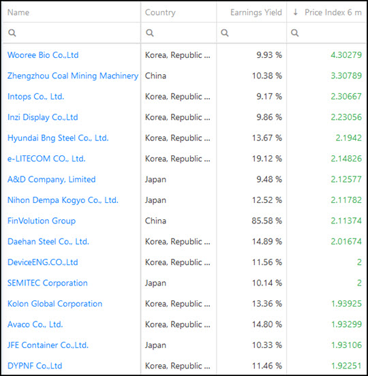Open the Inzi Display Co.,Ltd link

point(43,117)
